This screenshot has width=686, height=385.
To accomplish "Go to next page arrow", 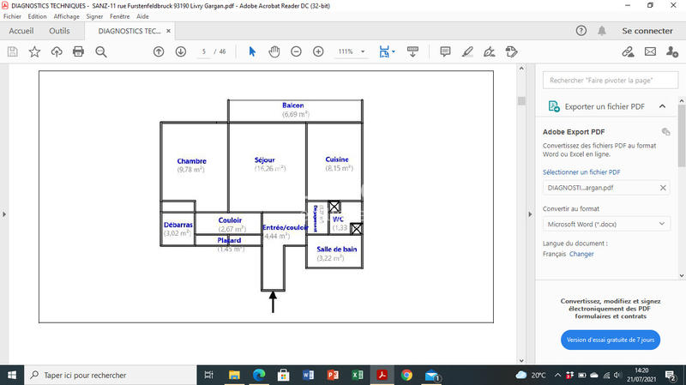I will 181,51.
